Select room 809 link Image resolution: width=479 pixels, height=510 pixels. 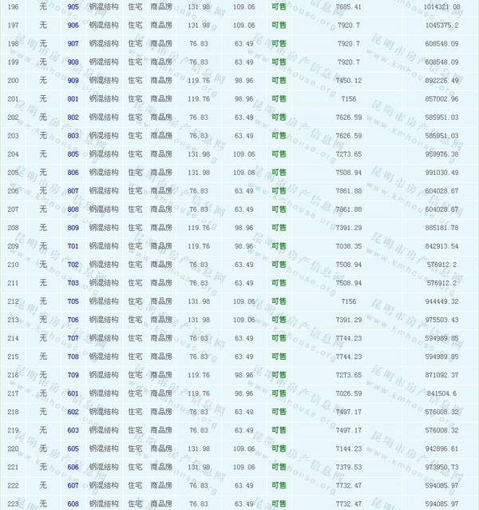73,228
